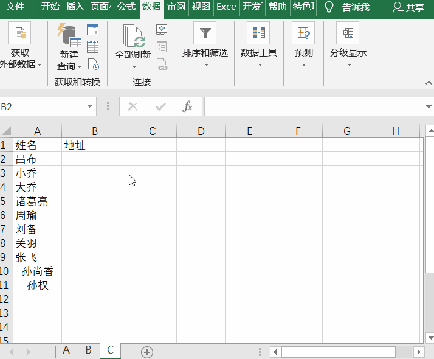This screenshot has height=359, width=434.
Task: Expand Data Tools dropdown arrow
Action: 260,65
